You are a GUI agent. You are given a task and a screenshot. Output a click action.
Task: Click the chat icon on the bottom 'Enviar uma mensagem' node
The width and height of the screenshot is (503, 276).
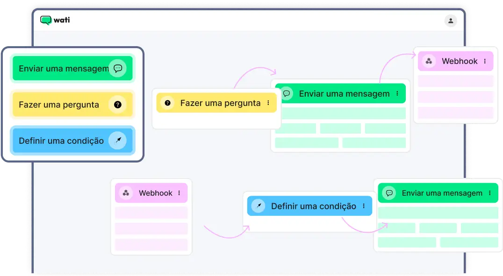point(389,193)
